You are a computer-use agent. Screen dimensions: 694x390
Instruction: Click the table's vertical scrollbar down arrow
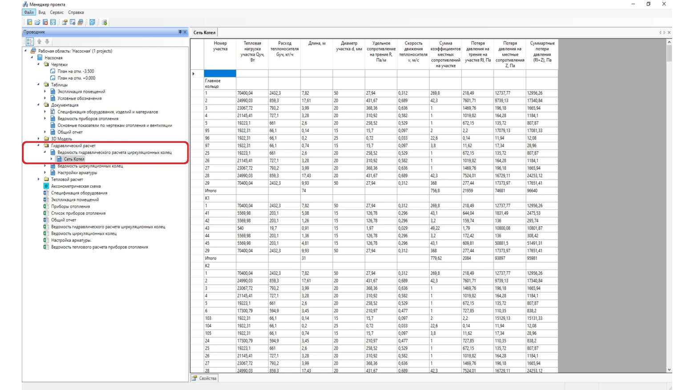(x=669, y=370)
